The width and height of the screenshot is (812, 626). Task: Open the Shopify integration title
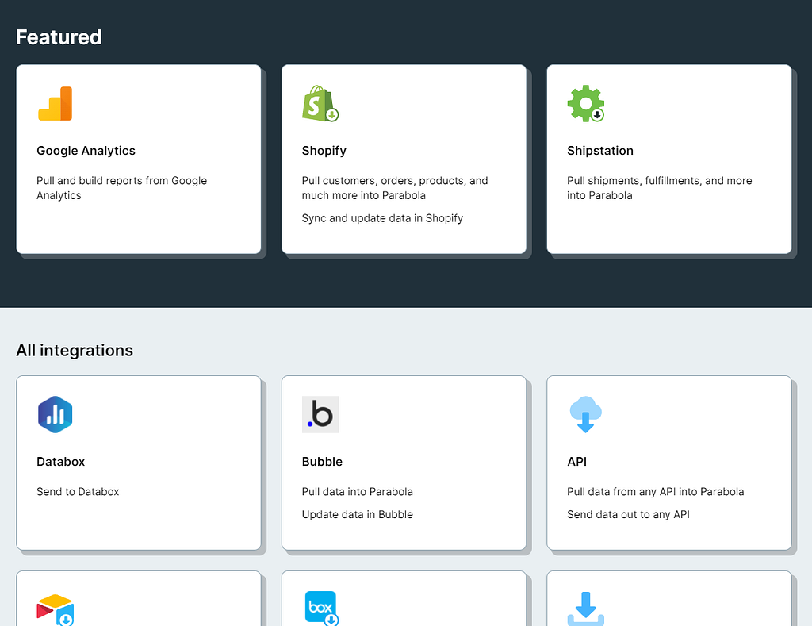point(324,151)
